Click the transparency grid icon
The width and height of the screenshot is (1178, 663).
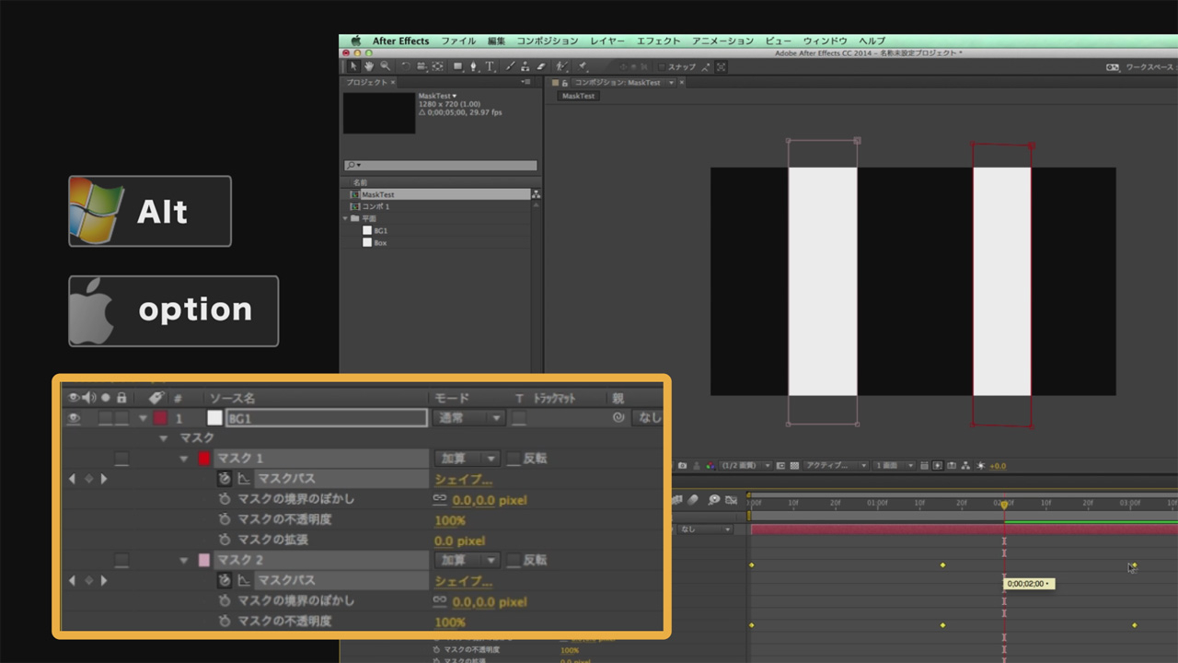(794, 466)
